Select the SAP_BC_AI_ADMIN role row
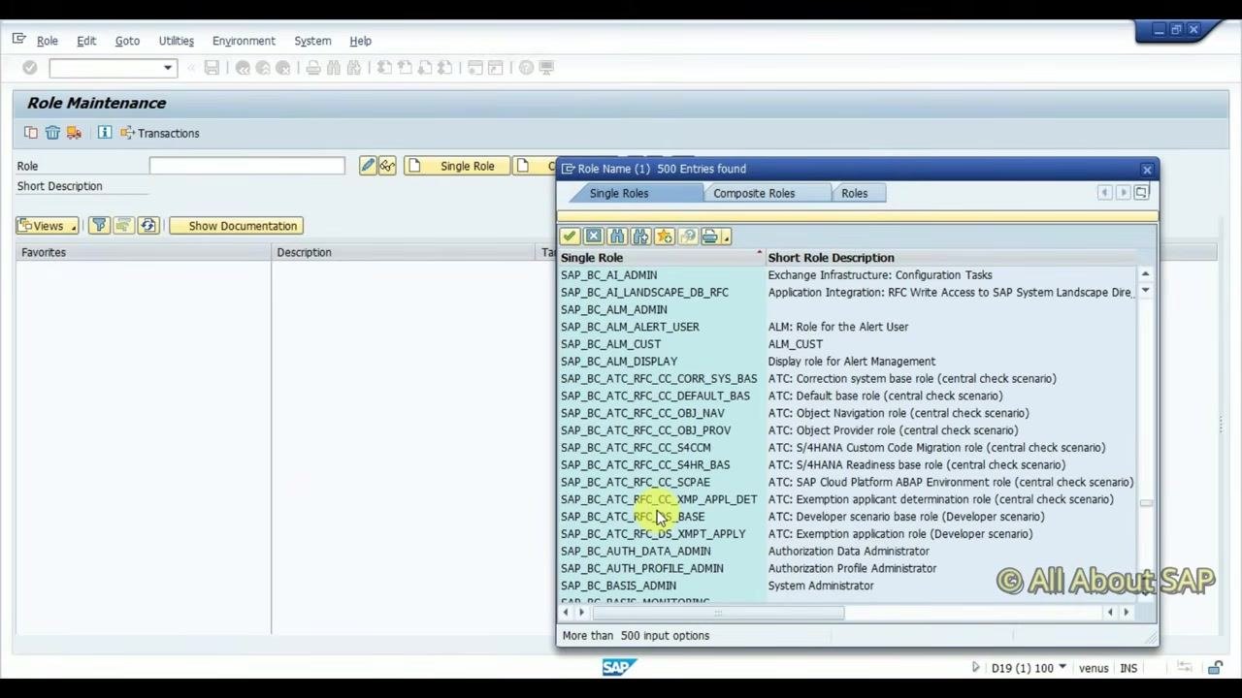Screen dimensions: 1242x698 847,275
